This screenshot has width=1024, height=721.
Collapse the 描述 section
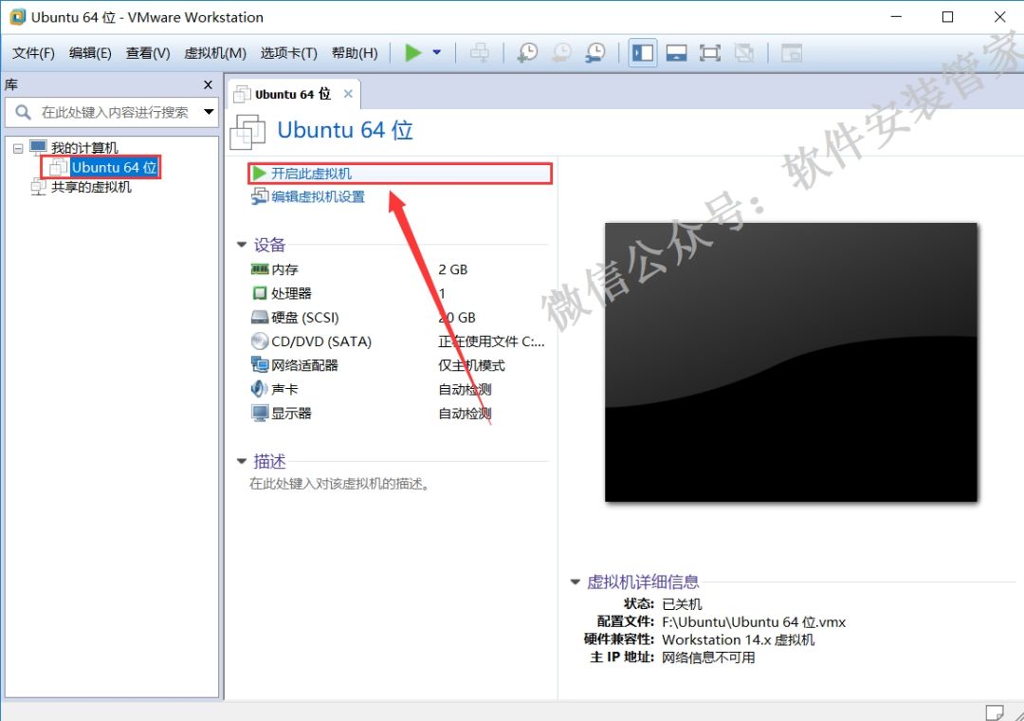click(x=242, y=461)
